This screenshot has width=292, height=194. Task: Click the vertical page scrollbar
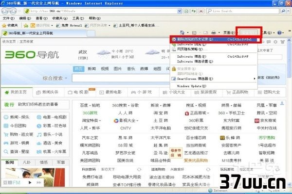click(289, 112)
